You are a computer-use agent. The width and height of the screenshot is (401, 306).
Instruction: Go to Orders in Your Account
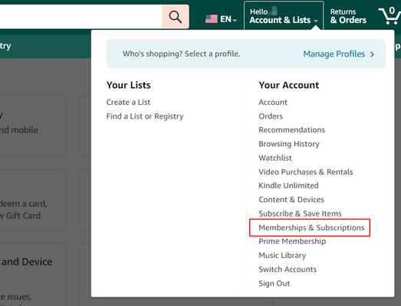tap(271, 116)
